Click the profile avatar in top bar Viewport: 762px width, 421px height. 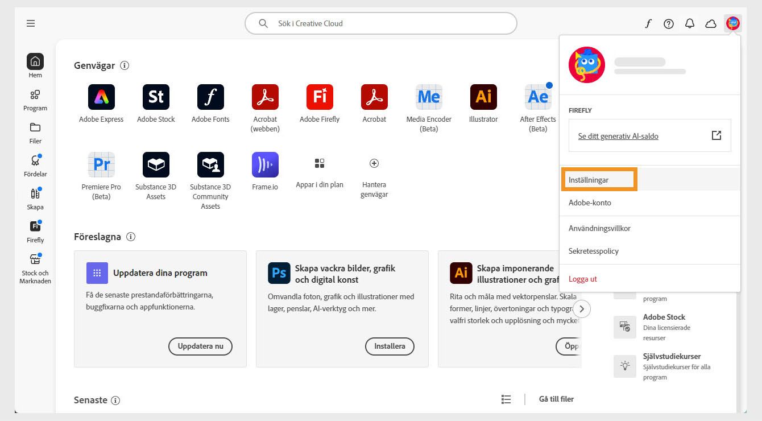click(733, 23)
